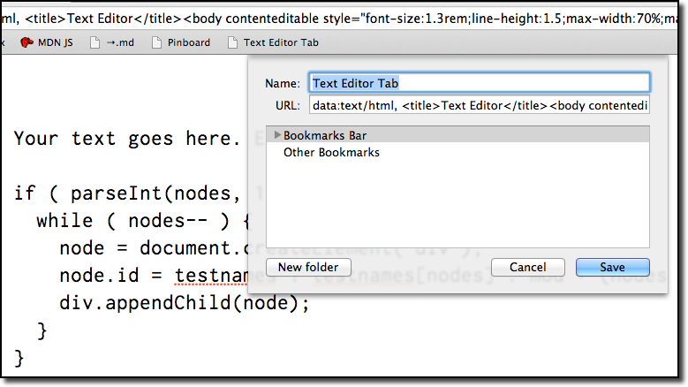Click the browser address bar URL
This screenshot has width=688, height=387.
[339, 19]
